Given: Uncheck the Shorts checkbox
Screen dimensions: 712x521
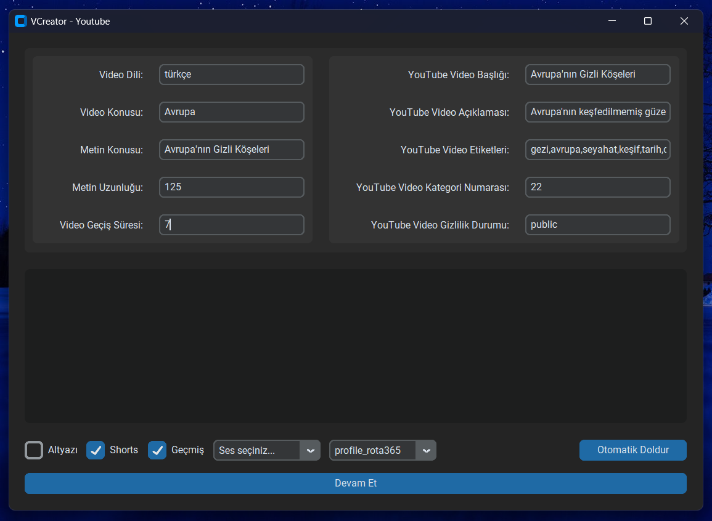Looking at the screenshot, I should pos(96,450).
